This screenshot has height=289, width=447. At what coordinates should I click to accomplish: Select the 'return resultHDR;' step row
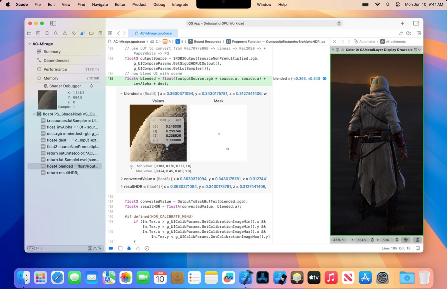65,173
